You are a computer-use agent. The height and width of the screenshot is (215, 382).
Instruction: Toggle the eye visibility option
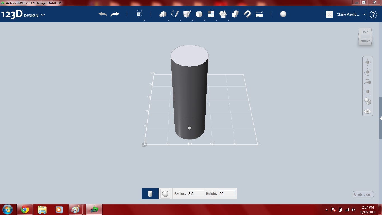click(368, 111)
